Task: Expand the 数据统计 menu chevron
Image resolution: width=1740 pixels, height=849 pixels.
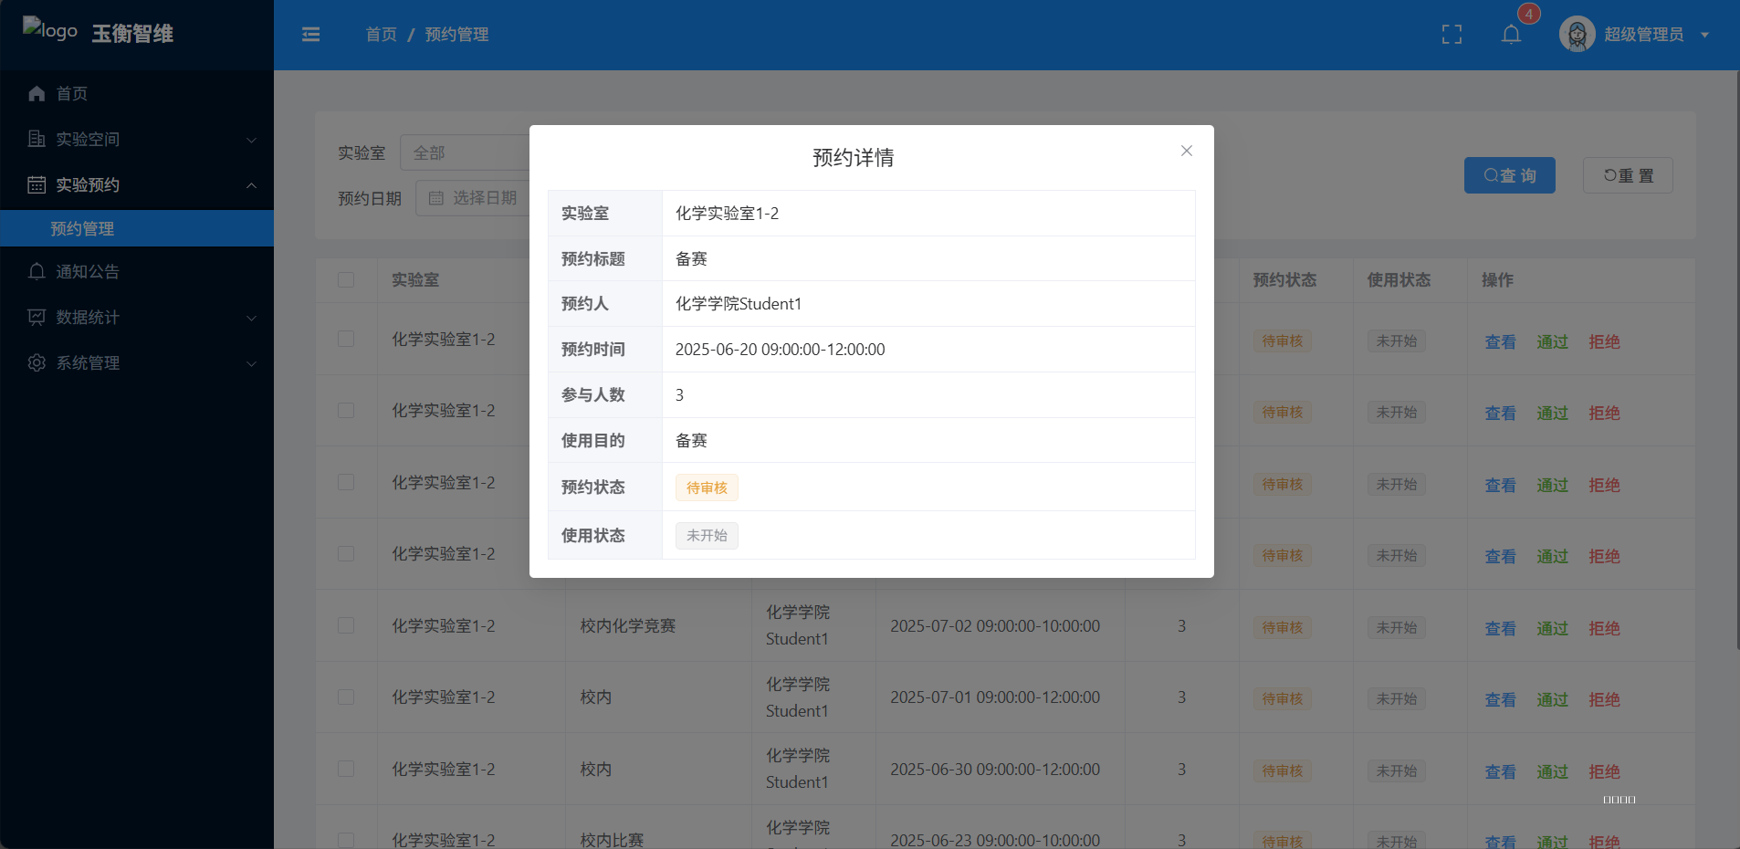Action: [x=252, y=318]
